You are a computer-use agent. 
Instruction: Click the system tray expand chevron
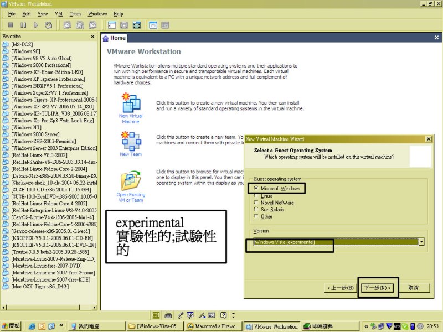point(367,326)
